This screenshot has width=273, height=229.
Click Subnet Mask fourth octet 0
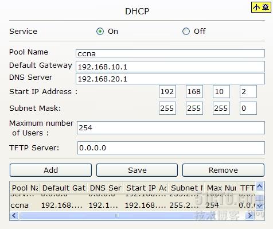(248, 108)
